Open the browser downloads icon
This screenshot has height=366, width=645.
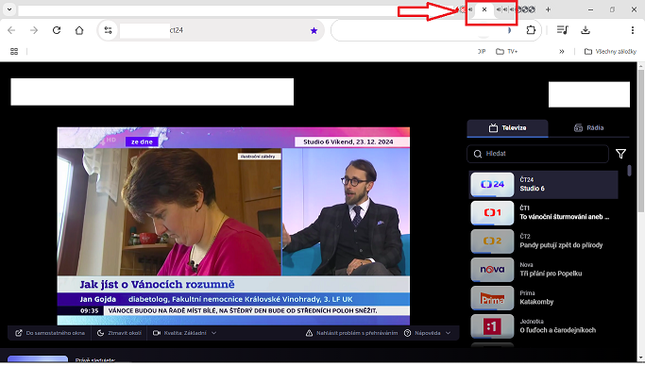click(586, 30)
